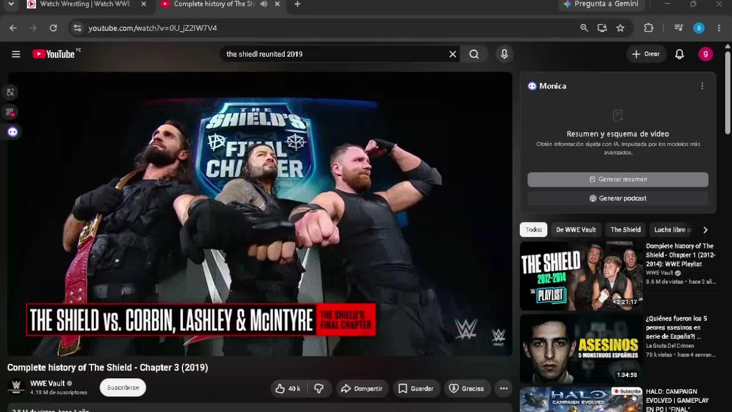Open the Halo Campaign Evolved thumbnail

[581, 399]
